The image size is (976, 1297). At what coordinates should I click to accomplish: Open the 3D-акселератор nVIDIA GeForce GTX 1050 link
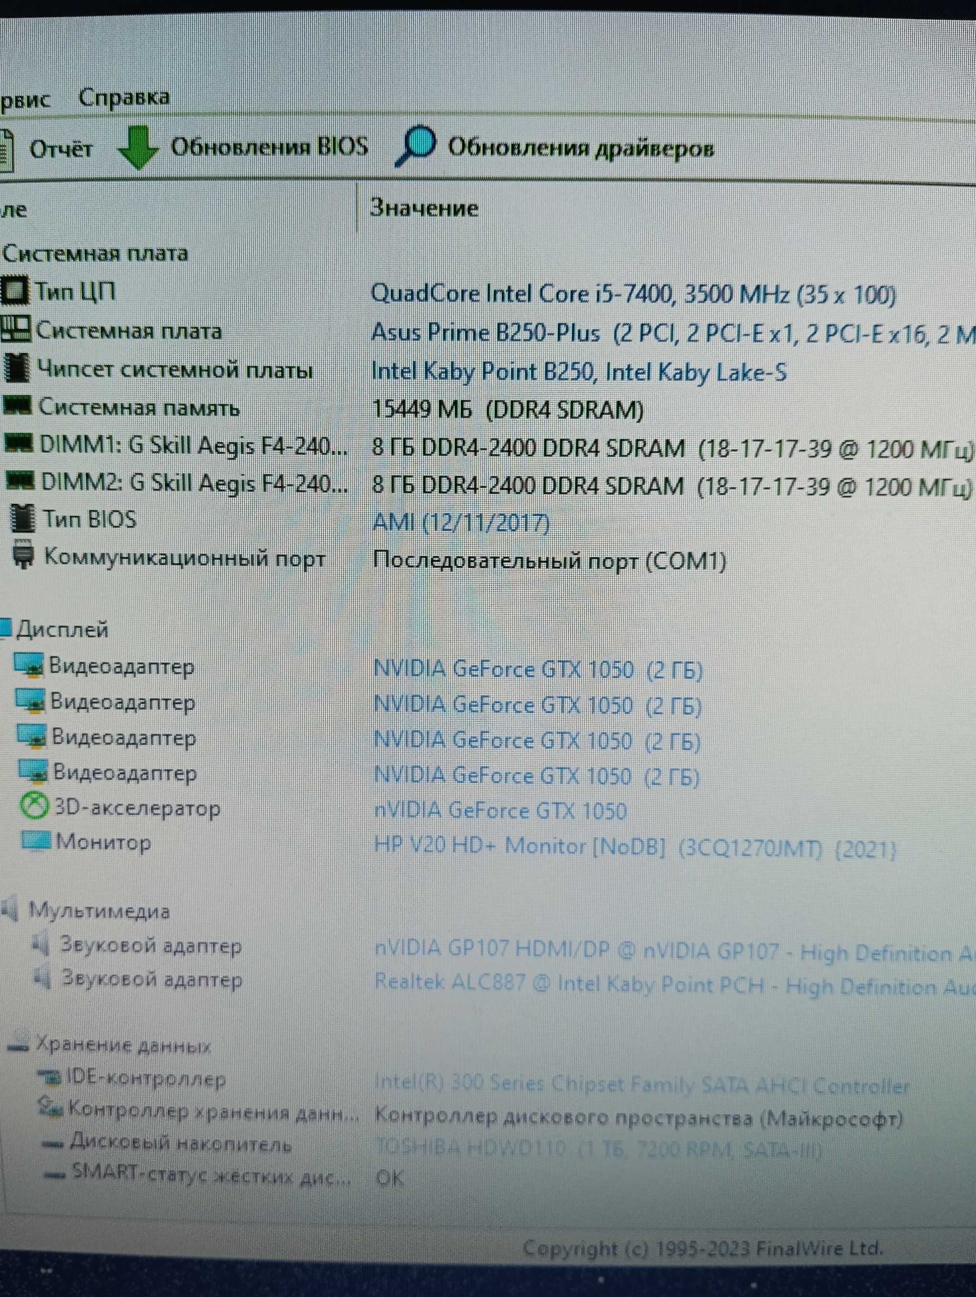[500, 811]
